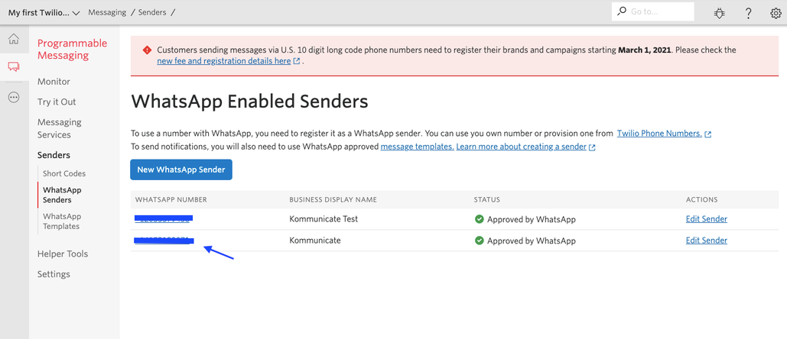The height and width of the screenshot is (339, 787).
Task: Open the settings gear icon
Action: (776, 13)
